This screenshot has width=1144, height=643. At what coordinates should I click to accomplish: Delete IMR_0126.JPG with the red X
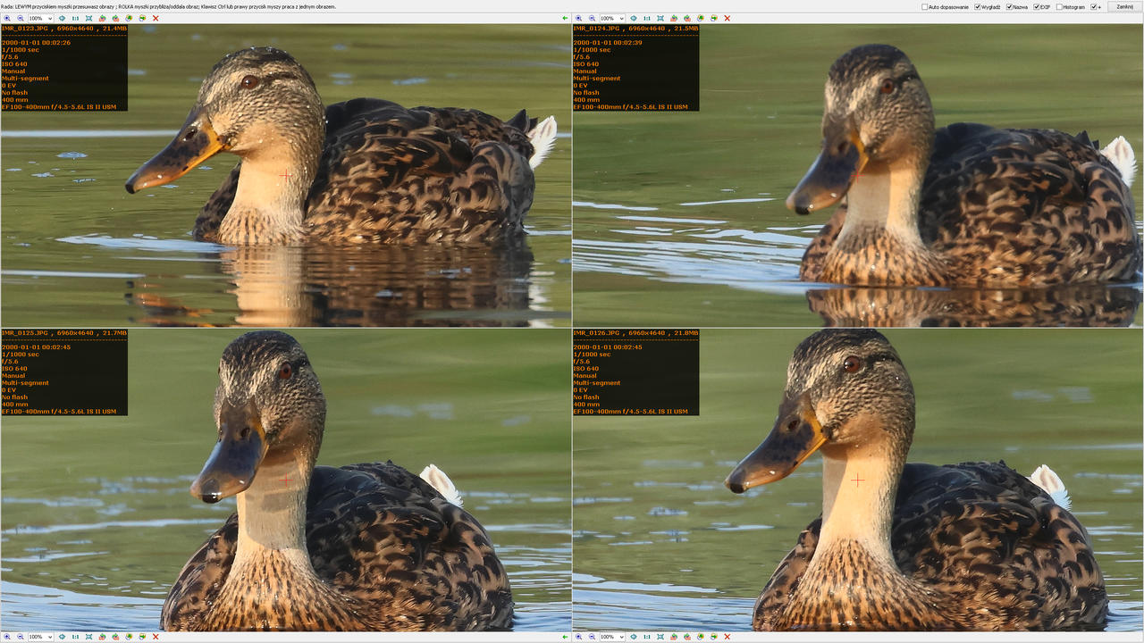coord(727,637)
